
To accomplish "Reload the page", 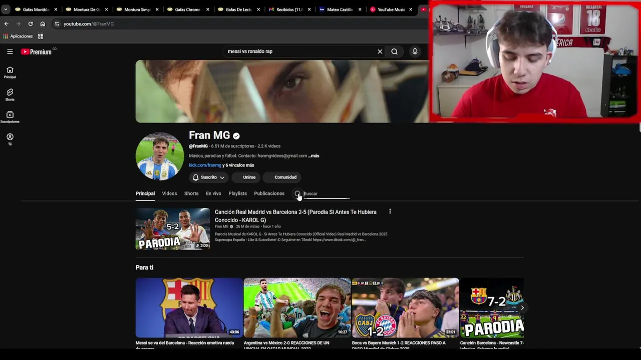I will coord(31,24).
